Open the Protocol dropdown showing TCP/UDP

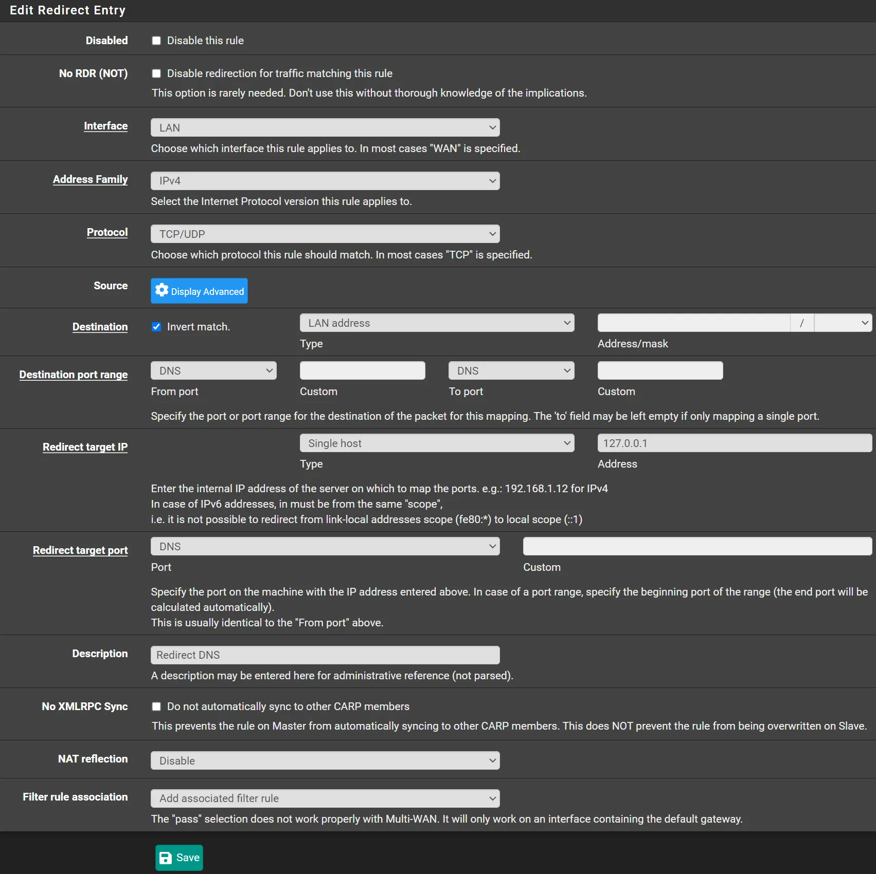[325, 233]
